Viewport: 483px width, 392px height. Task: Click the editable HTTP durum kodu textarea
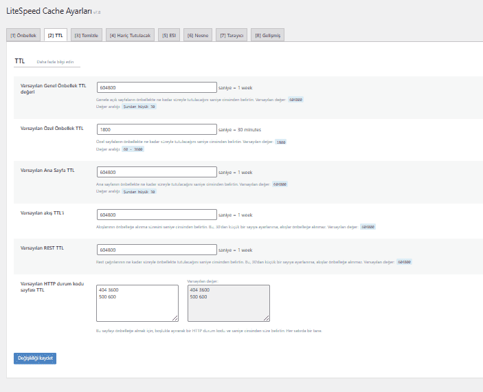coord(137,303)
